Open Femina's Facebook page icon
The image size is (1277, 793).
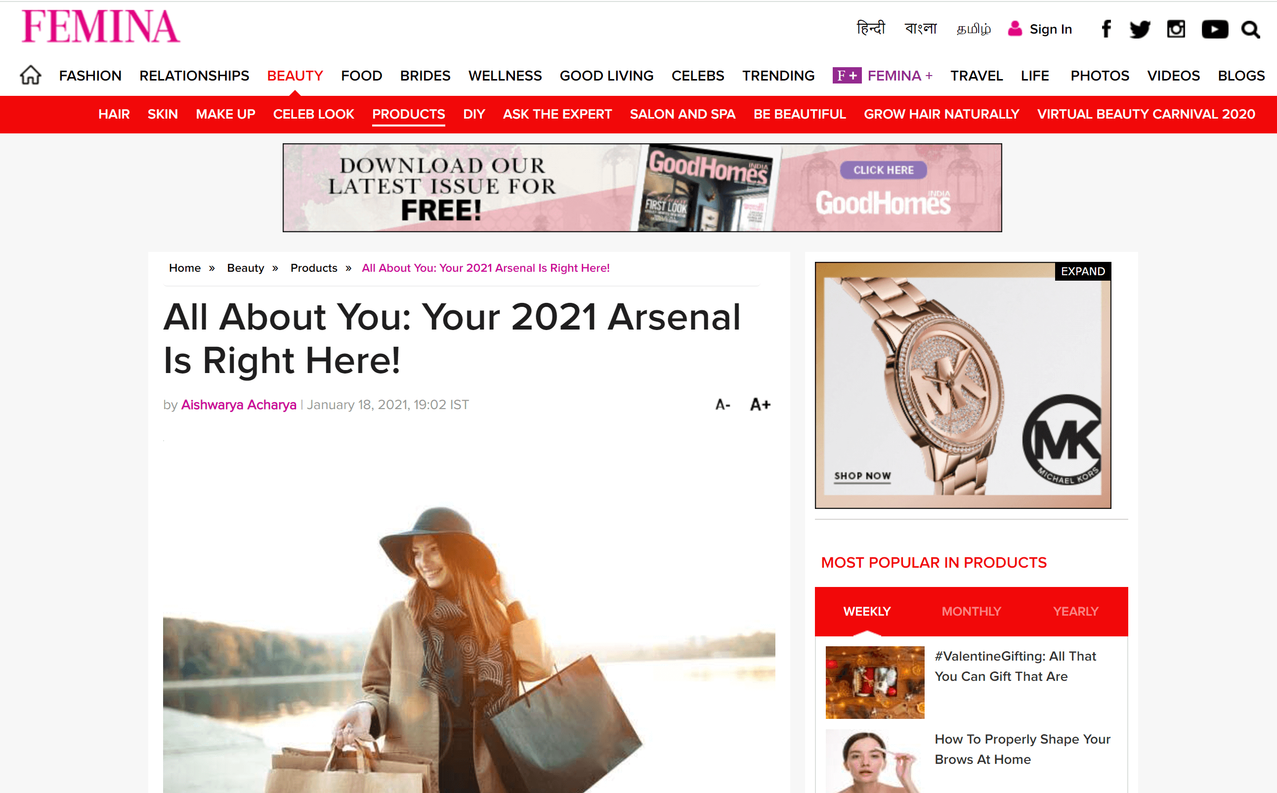[1106, 29]
